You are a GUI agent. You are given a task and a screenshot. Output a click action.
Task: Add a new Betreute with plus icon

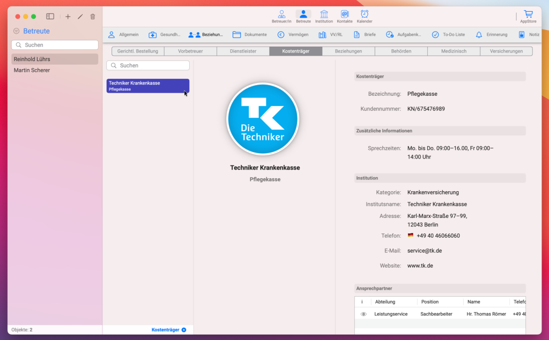[x=68, y=17]
